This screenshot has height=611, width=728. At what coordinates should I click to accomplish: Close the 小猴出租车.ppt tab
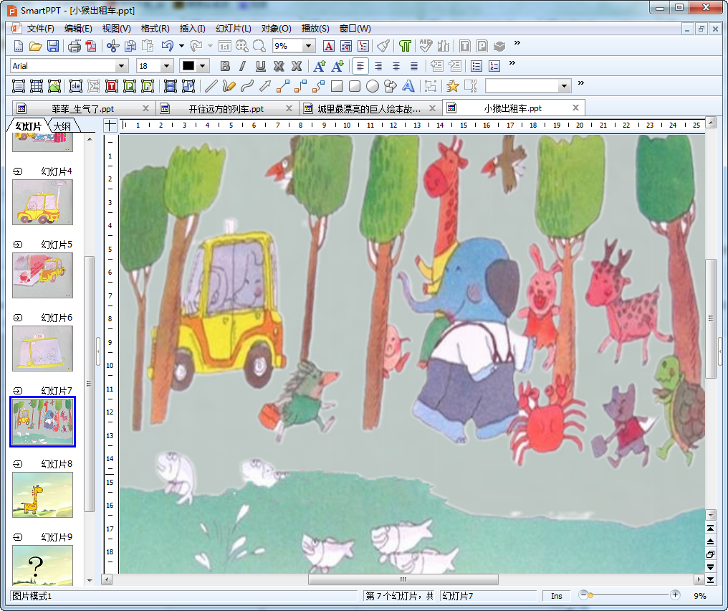pos(575,108)
